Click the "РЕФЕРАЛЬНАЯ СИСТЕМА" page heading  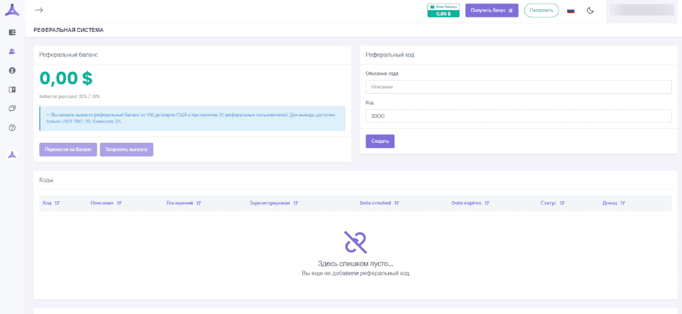click(x=69, y=30)
